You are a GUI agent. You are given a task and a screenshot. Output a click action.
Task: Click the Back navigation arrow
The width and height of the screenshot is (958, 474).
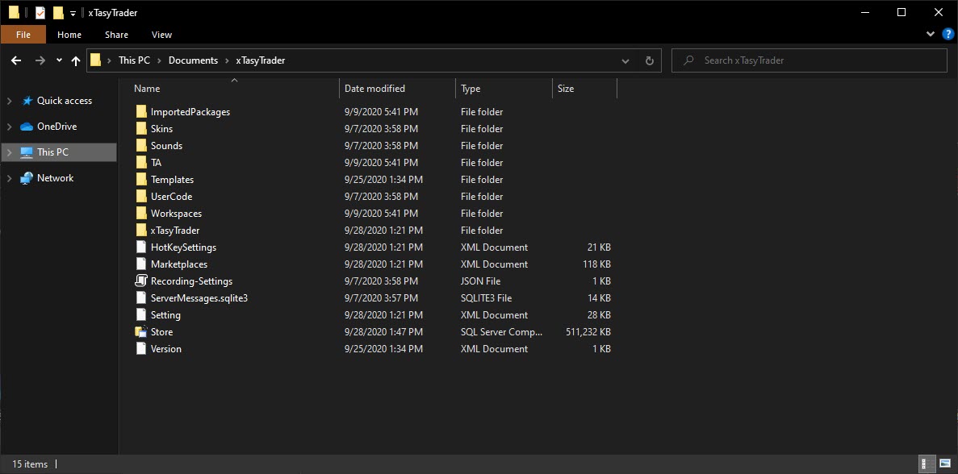point(16,60)
